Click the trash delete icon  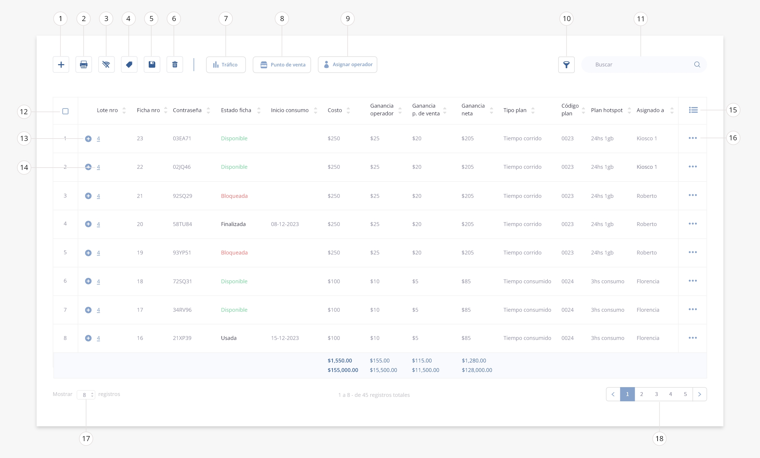[175, 65]
